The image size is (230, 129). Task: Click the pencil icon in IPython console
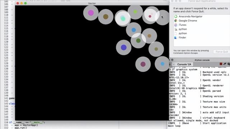click(x=225, y=64)
